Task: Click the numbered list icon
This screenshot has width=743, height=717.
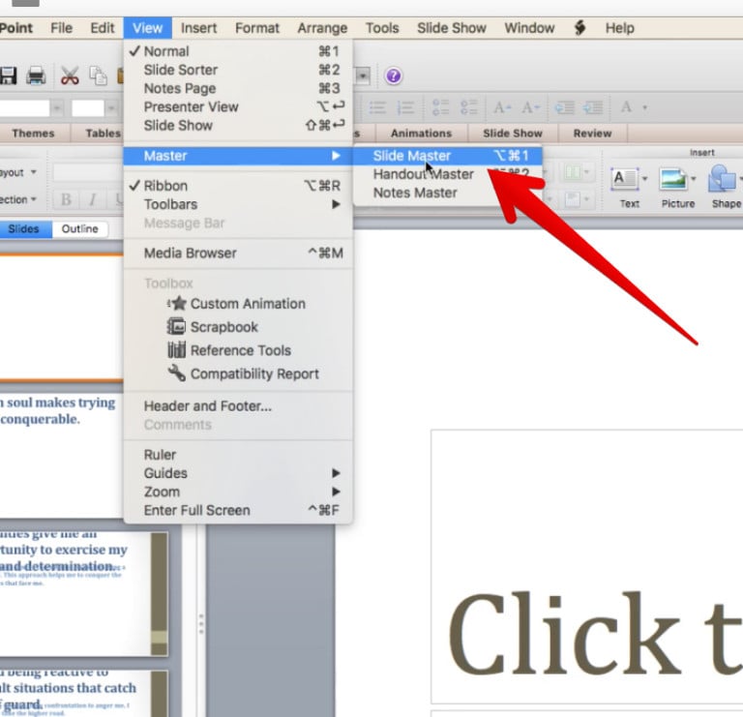Action: tap(405, 107)
